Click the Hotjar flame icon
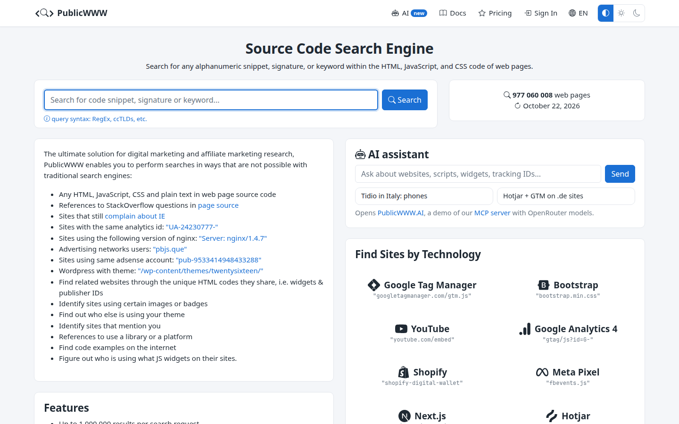Viewport: 679px width, 424px height. [552, 416]
